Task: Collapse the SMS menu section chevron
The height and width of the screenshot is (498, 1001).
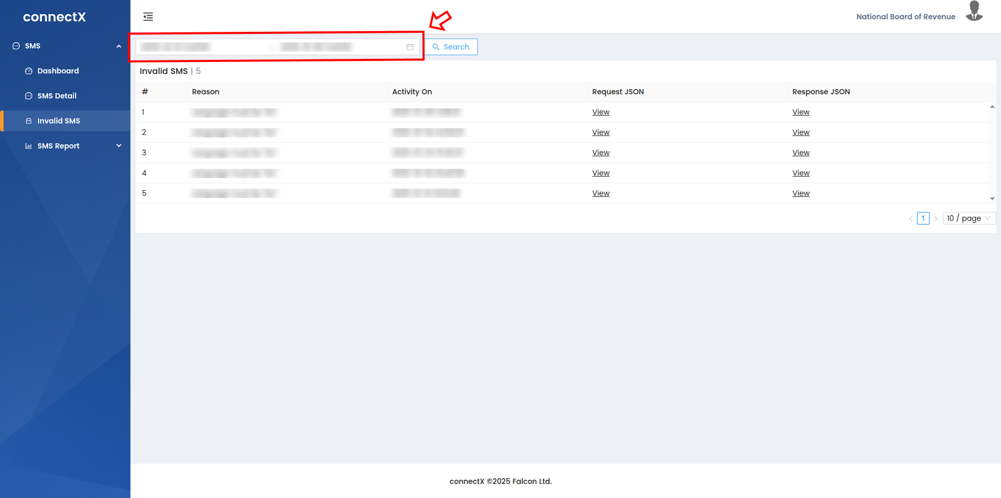Action: pyautogui.click(x=119, y=46)
